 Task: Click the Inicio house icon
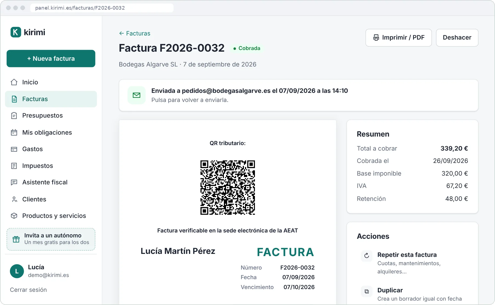14,82
